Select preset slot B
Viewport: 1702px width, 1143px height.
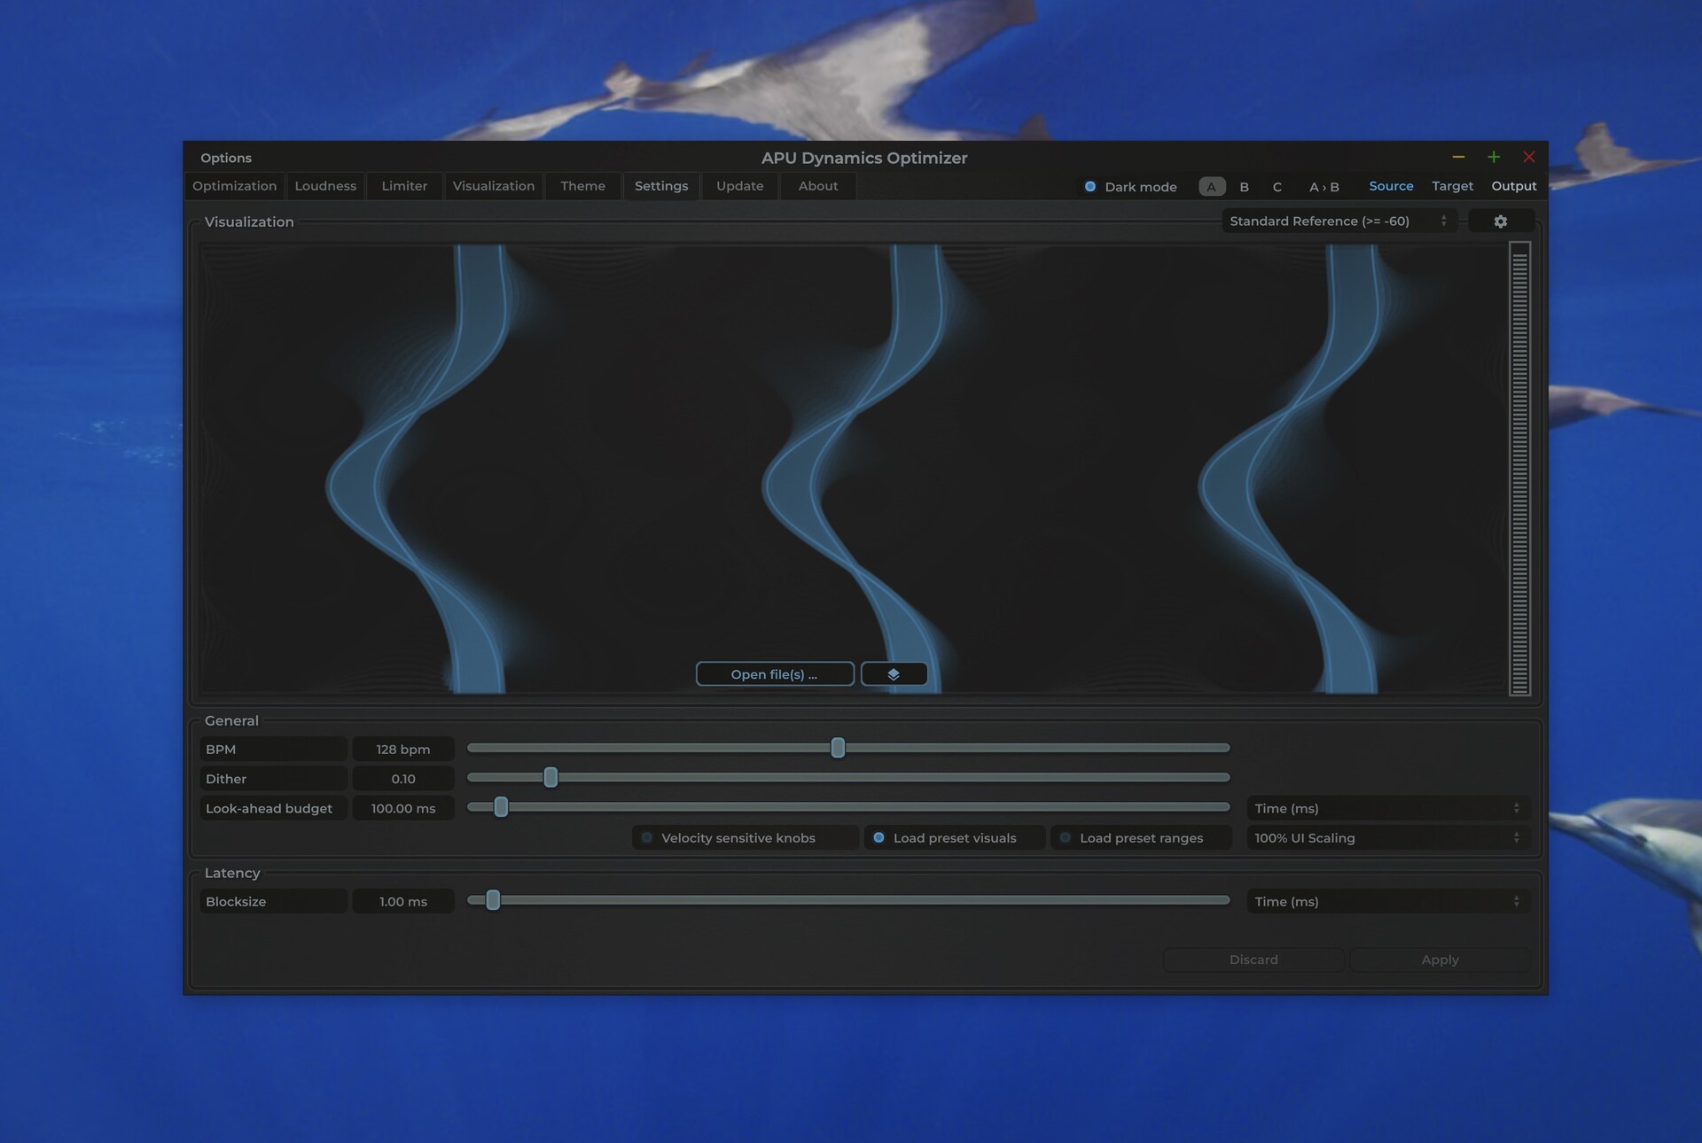coord(1245,187)
